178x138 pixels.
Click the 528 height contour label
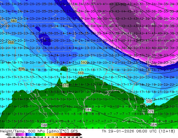pyautogui.click(x=154, y=64)
